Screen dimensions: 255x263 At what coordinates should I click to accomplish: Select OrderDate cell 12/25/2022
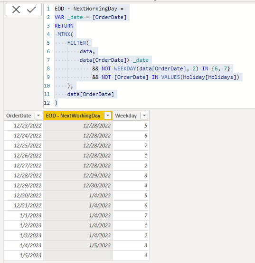point(24,146)
